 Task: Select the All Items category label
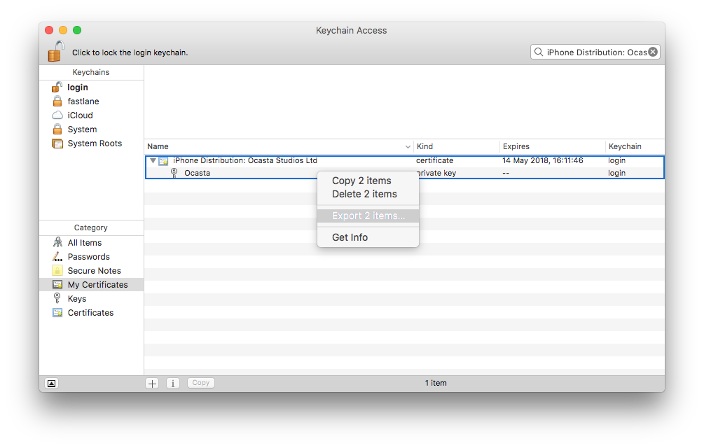[x=84, y=243]
